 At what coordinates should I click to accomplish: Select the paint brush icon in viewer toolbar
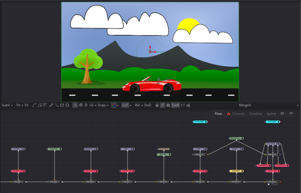pyautogui.click(x=51, y=105)
